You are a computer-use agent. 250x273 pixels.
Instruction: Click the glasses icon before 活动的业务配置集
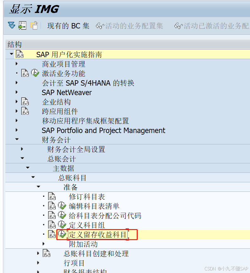tap(100, 26)
